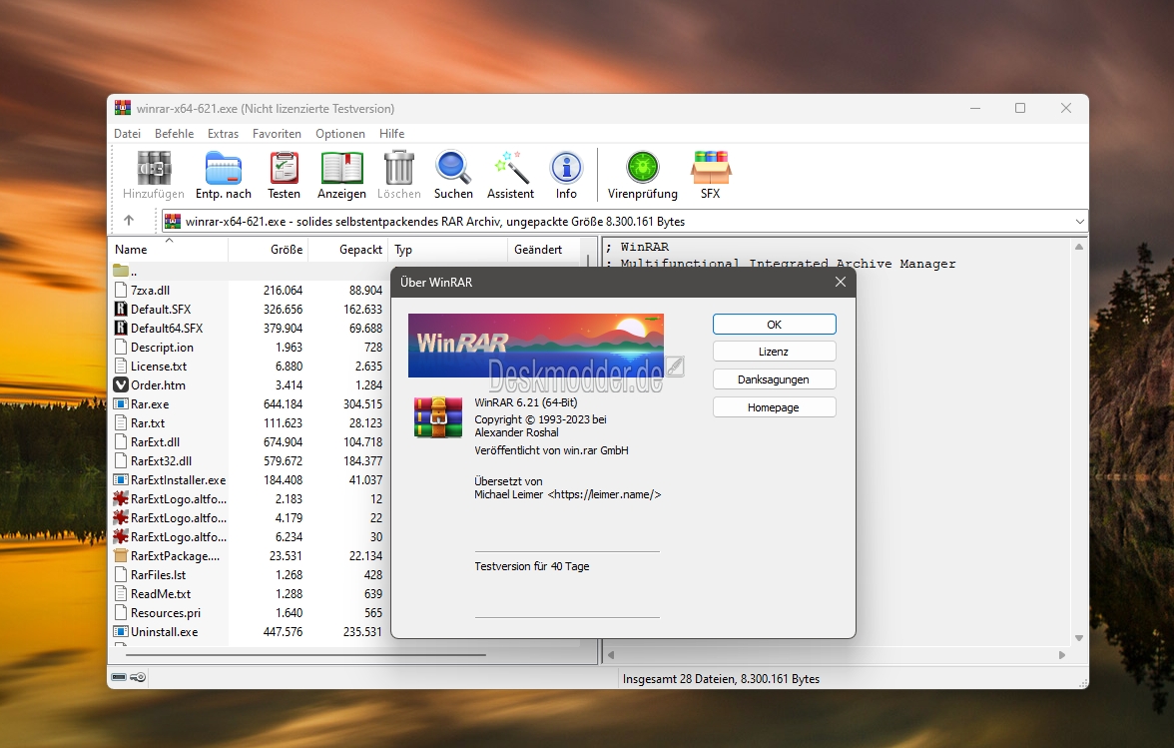
Task: Click the WinRAR banner image in dialog
Action: point(536,346)
